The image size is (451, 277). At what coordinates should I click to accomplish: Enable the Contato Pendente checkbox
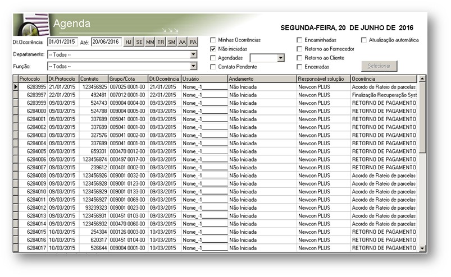coord(213,67)
